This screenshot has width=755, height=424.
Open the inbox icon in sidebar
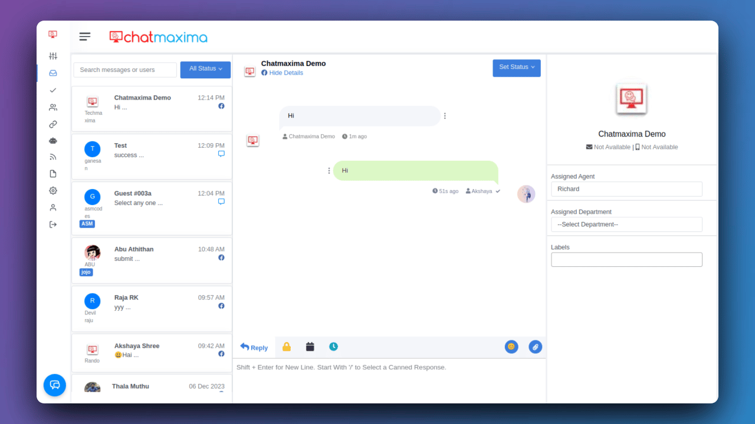(x=53, y=73)
